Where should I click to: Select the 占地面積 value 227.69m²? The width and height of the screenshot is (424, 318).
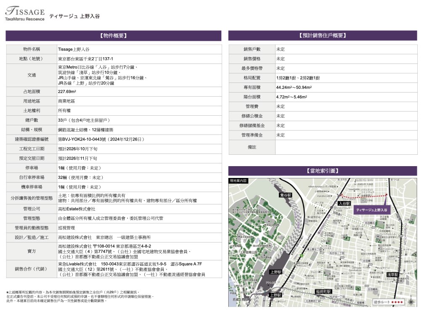[67, 91]
